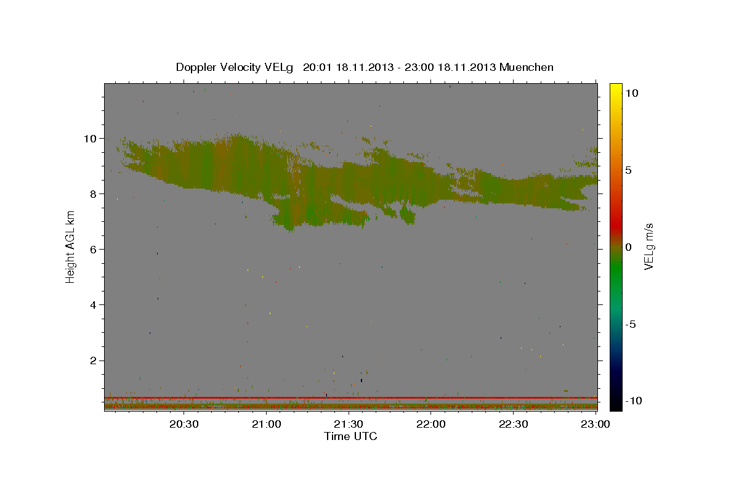Viewport: 739px width, 493px height.
Task: Click the "VELg m/s" colorbar label
Action: 648,246
